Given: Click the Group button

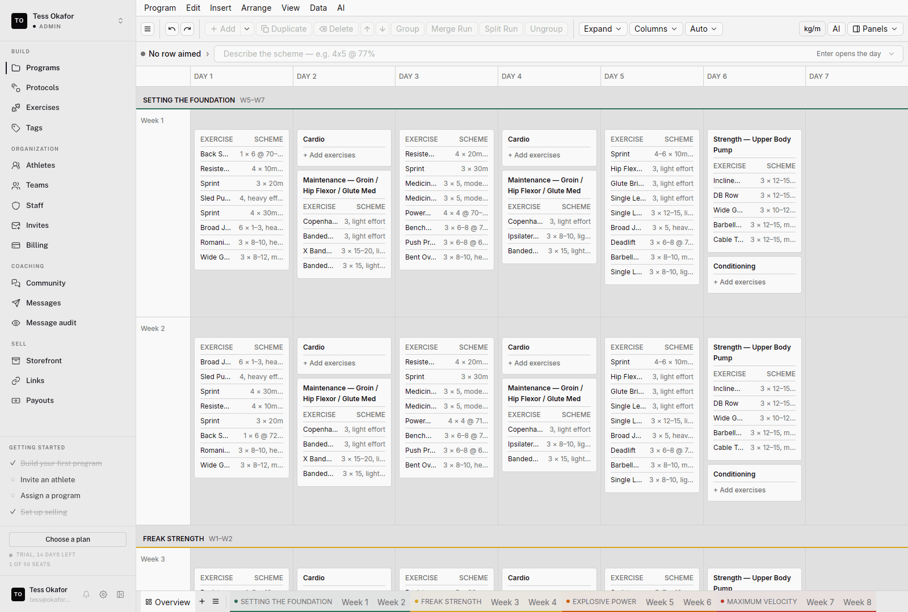Looking at the screenshot, I should tap(407, 29).
